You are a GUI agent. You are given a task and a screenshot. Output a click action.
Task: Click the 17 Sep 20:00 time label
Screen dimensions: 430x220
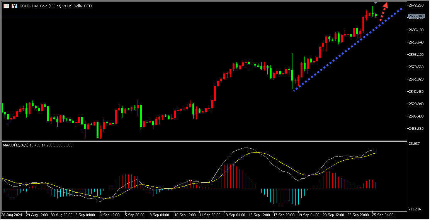[284, 214]
